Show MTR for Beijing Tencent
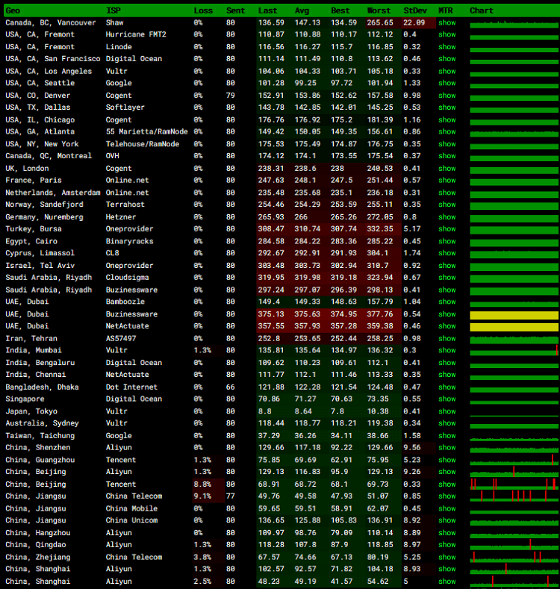Image resolution: width=560 pixels, height=589 pixels. point(447,484)
